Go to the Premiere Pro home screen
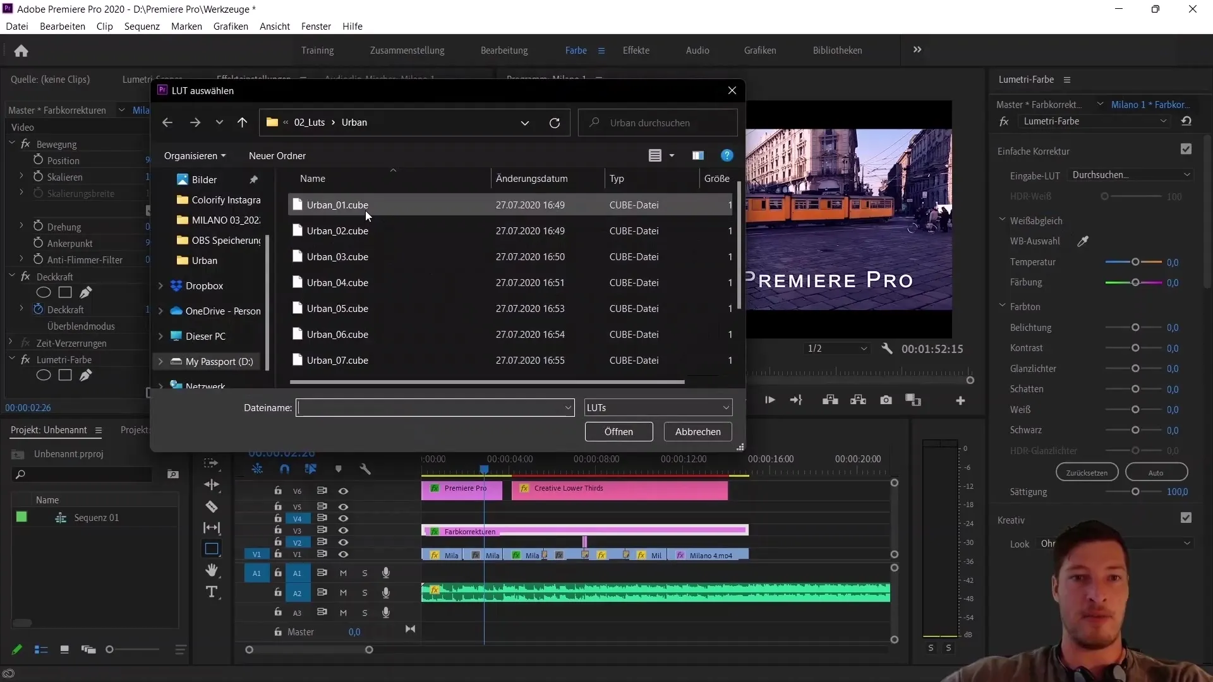1213x682 pixels. [21, 51]
